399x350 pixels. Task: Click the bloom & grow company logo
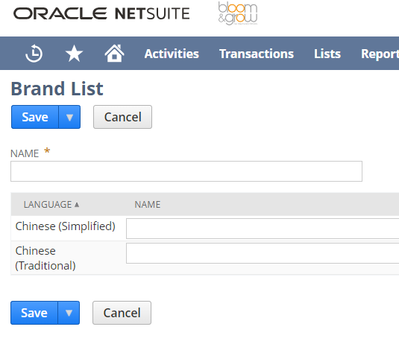coord(238,13)
